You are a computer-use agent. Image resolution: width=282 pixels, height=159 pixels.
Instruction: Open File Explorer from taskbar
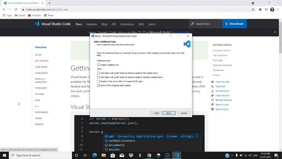pyautogui.click(x=104, y=155)
